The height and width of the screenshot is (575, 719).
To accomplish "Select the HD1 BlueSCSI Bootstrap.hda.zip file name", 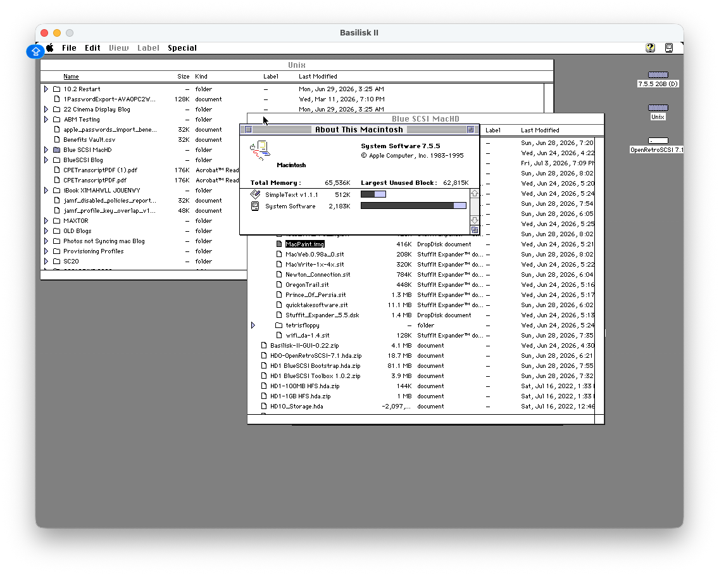I will click(315, 366).
